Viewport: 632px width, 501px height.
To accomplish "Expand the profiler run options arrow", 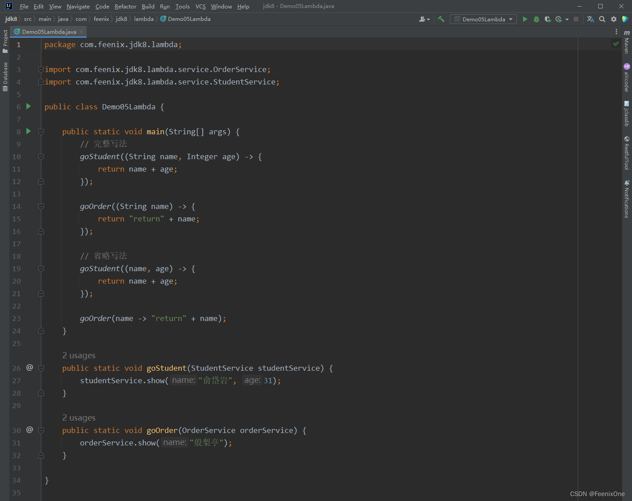I will click(x=567, y=20).
